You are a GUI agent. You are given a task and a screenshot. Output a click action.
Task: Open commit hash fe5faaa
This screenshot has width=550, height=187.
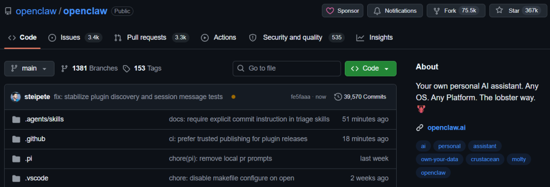coord(300,97)
